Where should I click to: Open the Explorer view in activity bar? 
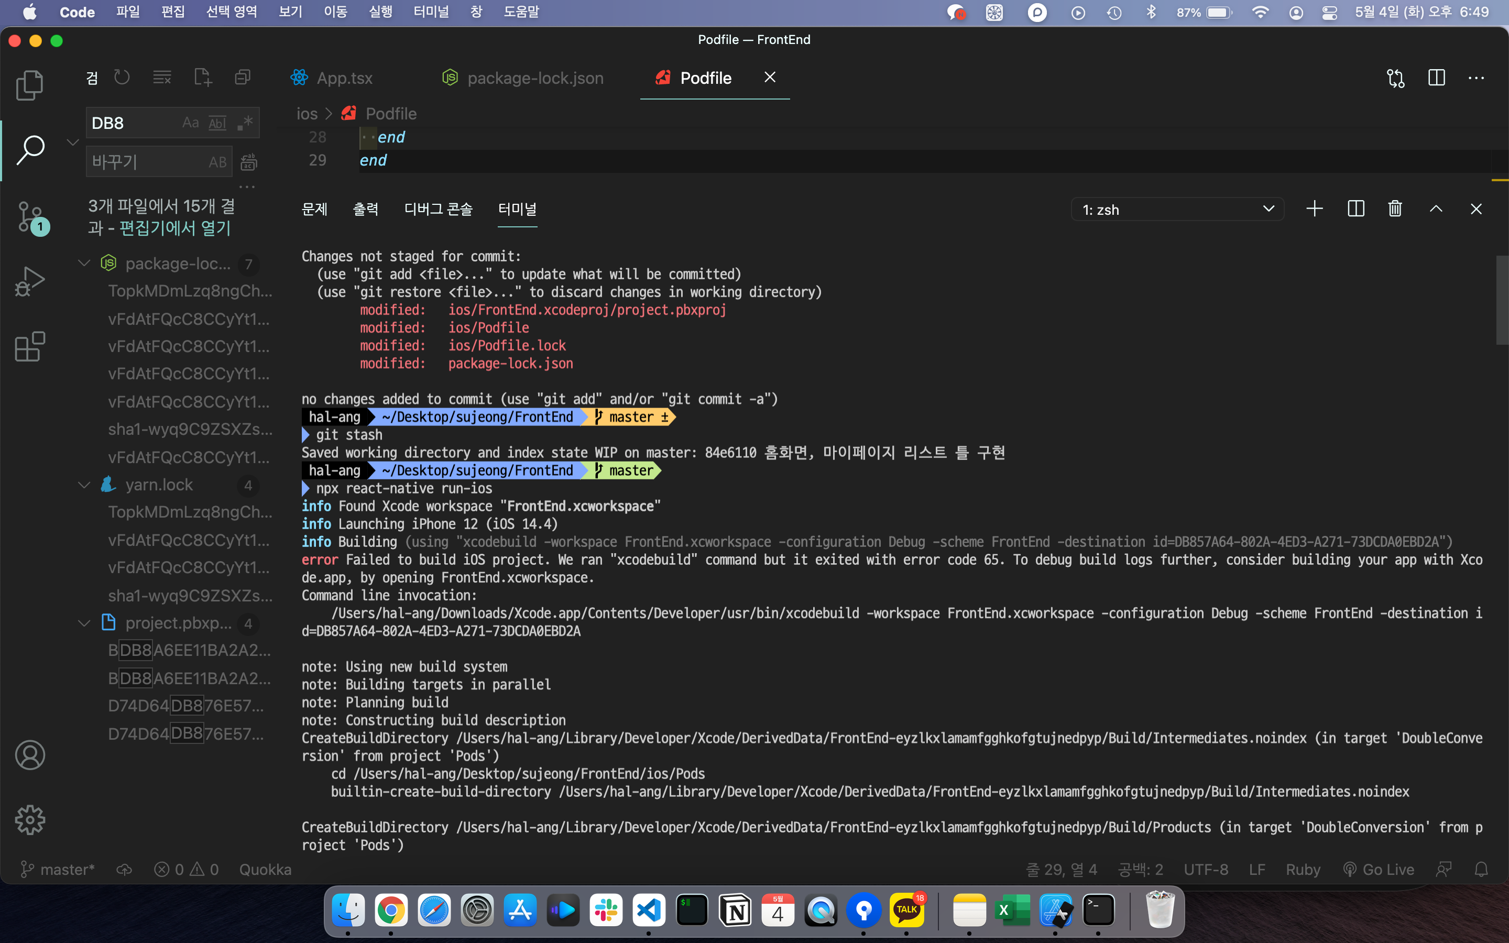[x=29, y=85]
